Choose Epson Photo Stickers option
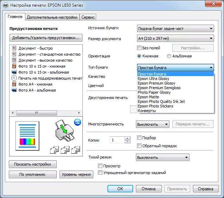The width and height of the screenshot is (224, 198). pos(175,106)
